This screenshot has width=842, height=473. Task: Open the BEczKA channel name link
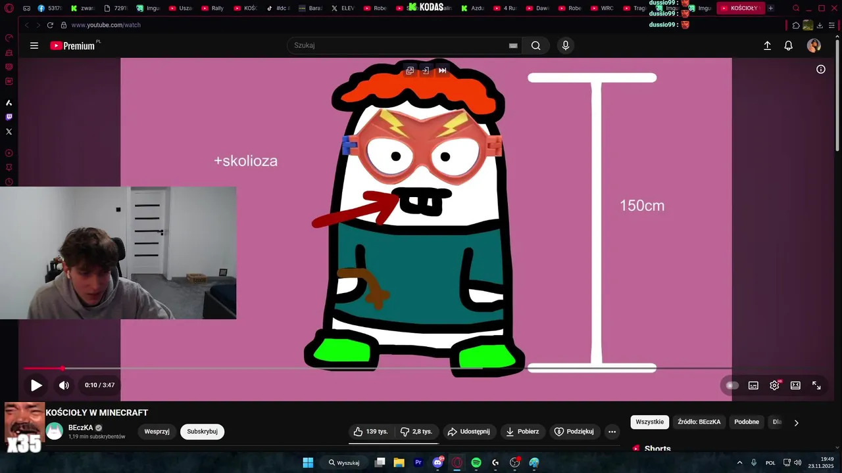pyautogui.click(x=80, y=428)
